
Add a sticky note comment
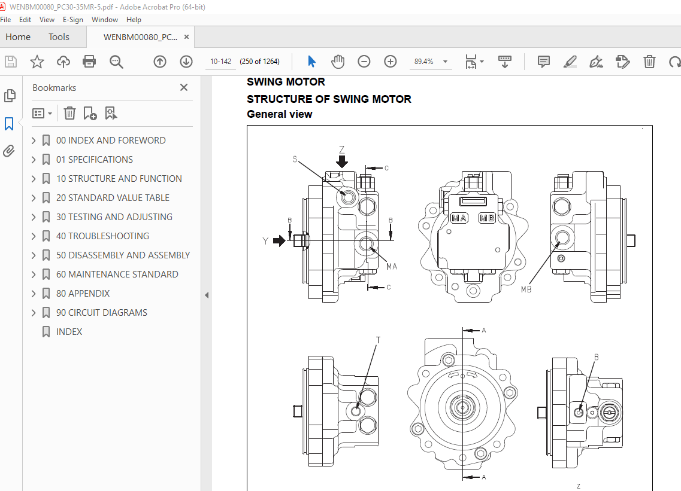(x=543, y=62)
